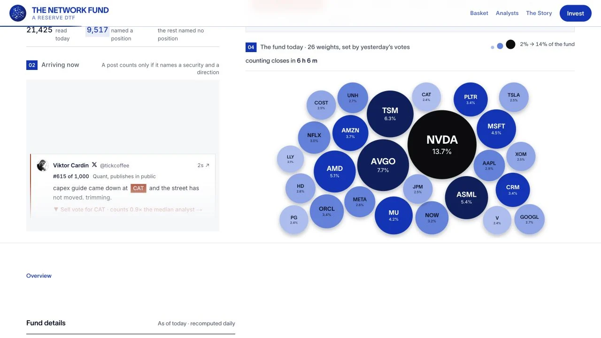Screen dimensions: 601x338
Task: Select the CAT 2.4% bubble
Action: point(426,97)
